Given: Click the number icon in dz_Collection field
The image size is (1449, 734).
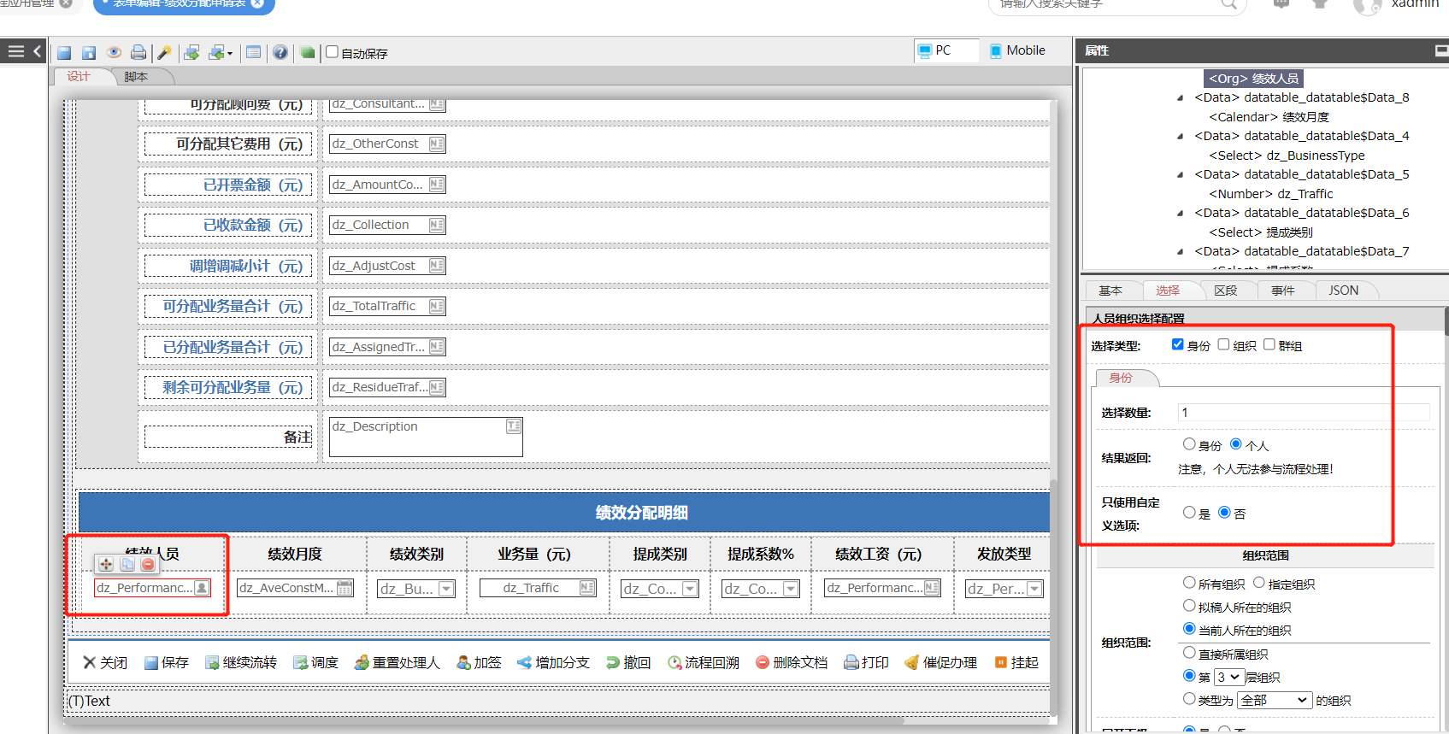Looking at the screenshot, I should pyautogui.click(x=437, y=225).
